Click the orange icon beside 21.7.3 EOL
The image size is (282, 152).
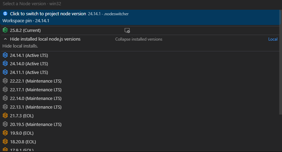[x=5, y=116]
